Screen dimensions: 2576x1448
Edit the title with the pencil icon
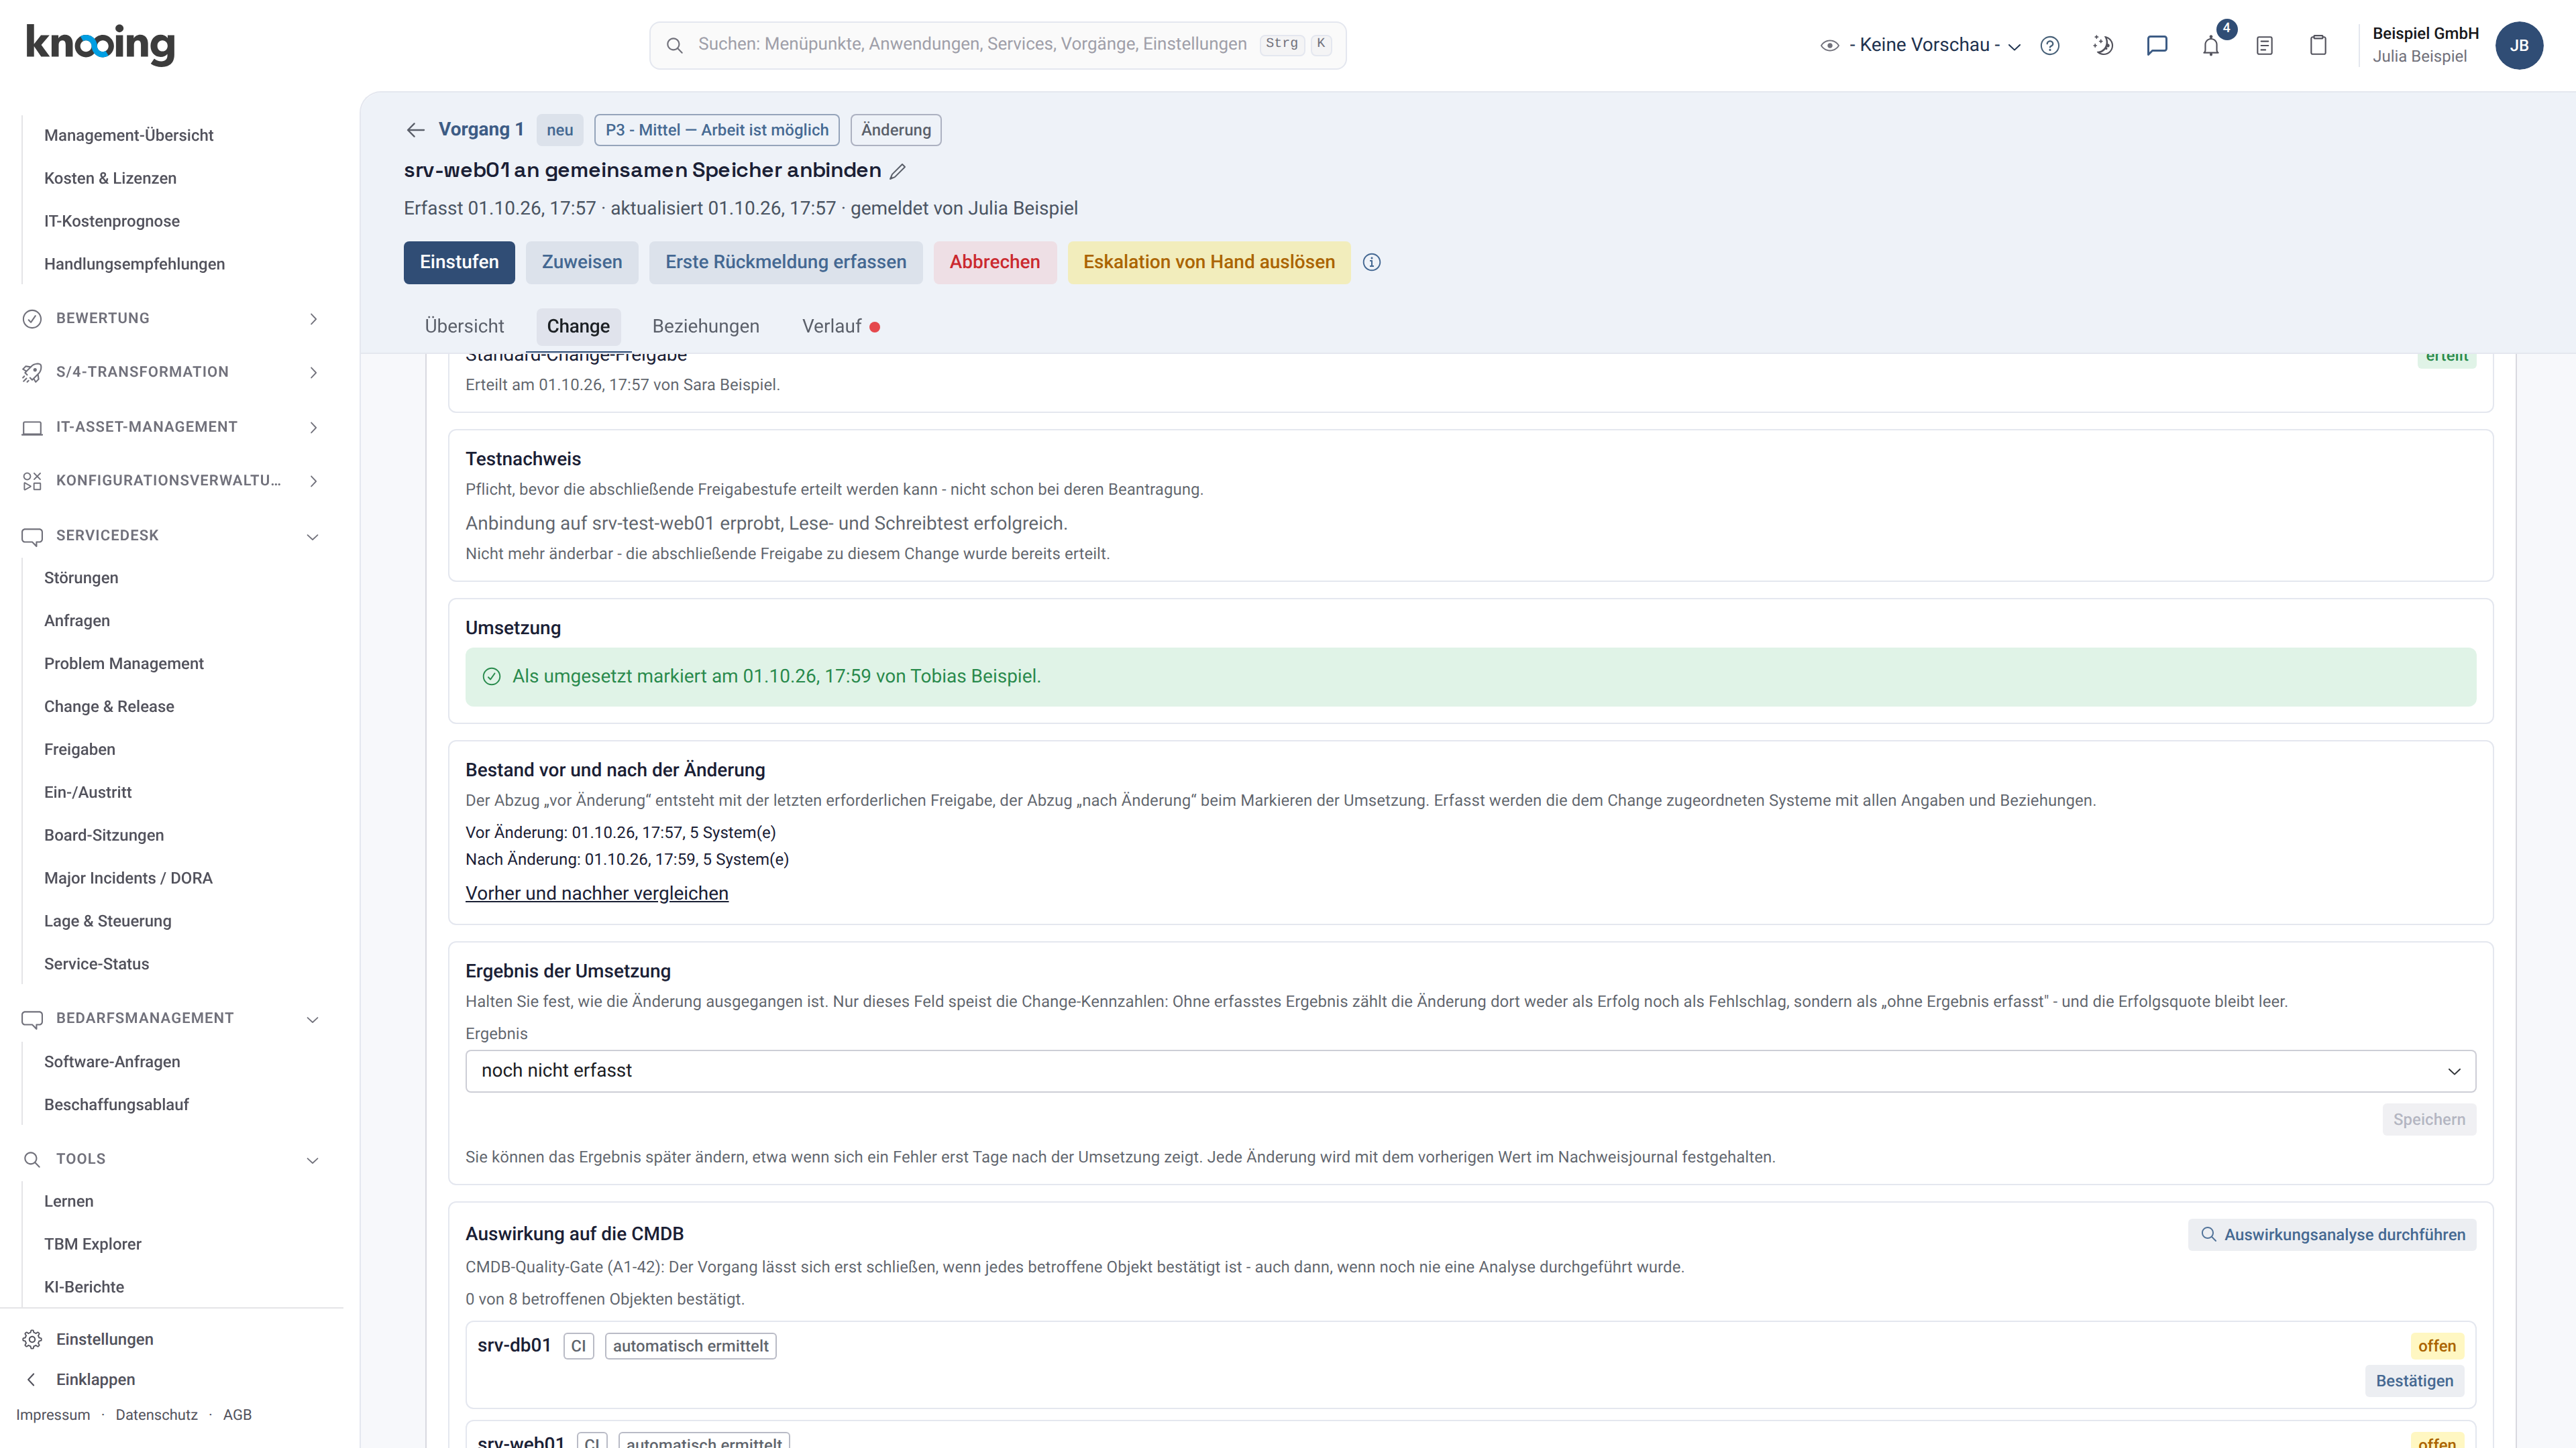[898, 171]
